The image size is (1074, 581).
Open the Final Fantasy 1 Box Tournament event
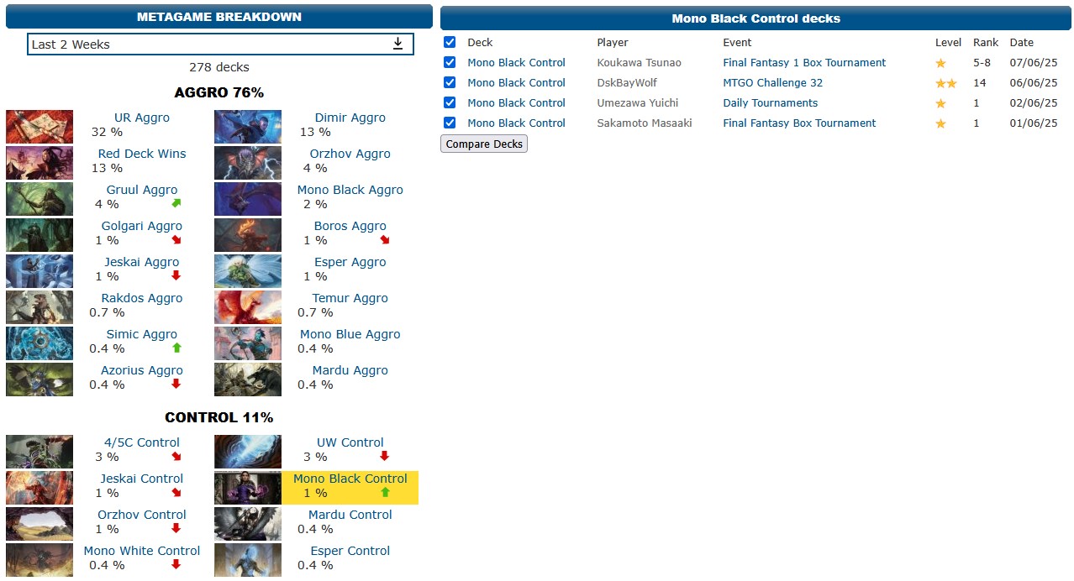click(x=804, y=62)
